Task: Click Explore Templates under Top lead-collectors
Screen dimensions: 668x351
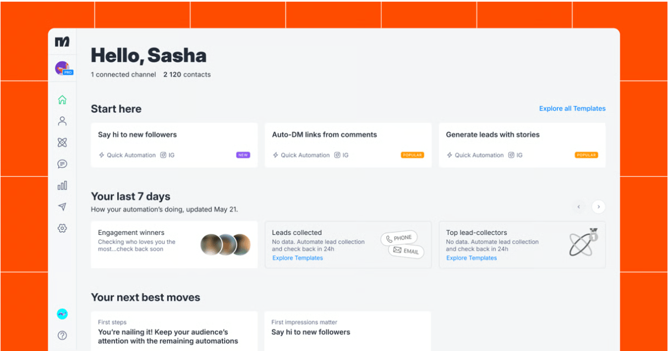Action: click(x=472, y=258)
